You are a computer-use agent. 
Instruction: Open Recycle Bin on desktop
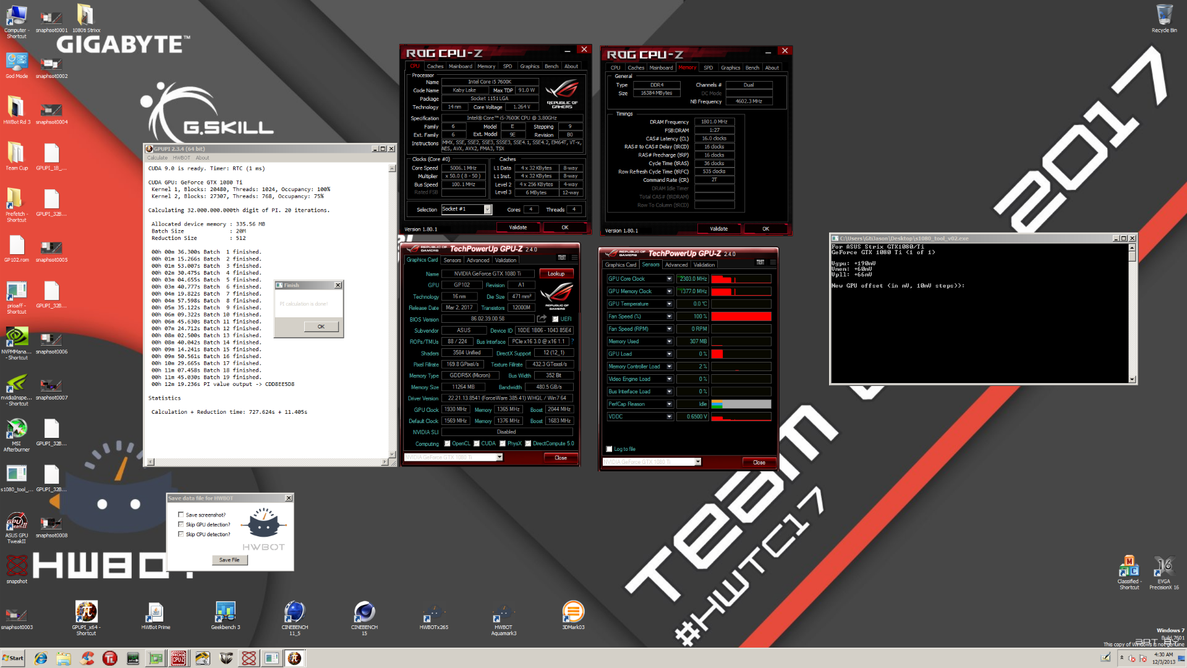(1164, 18)
